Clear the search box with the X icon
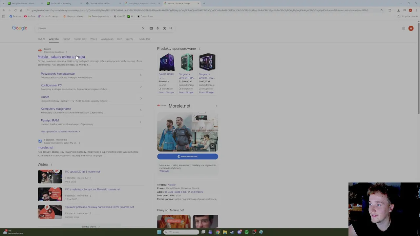The height and width of the screenshot is (236, 420). point(143,28)
